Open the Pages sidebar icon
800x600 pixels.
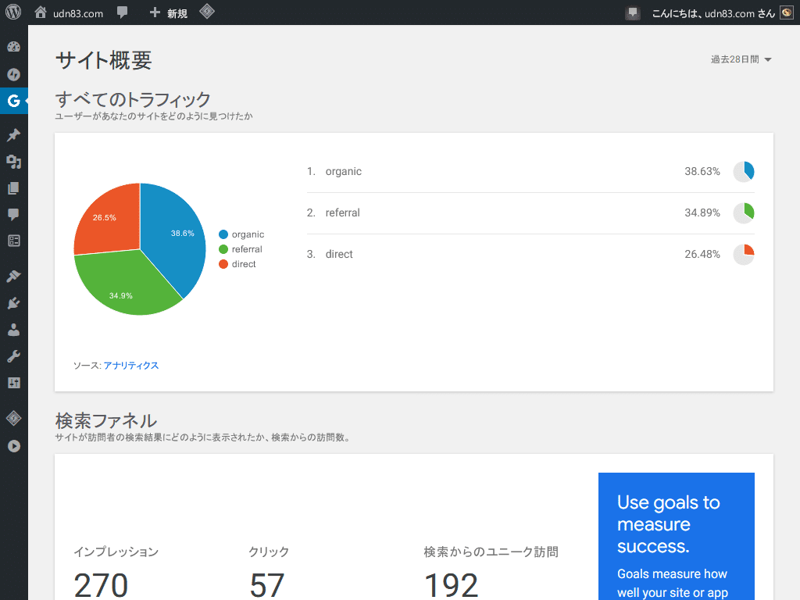click(14, 188)
